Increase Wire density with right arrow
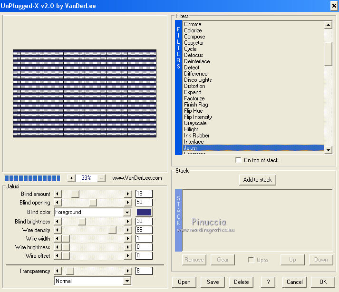 click(128, 230)
